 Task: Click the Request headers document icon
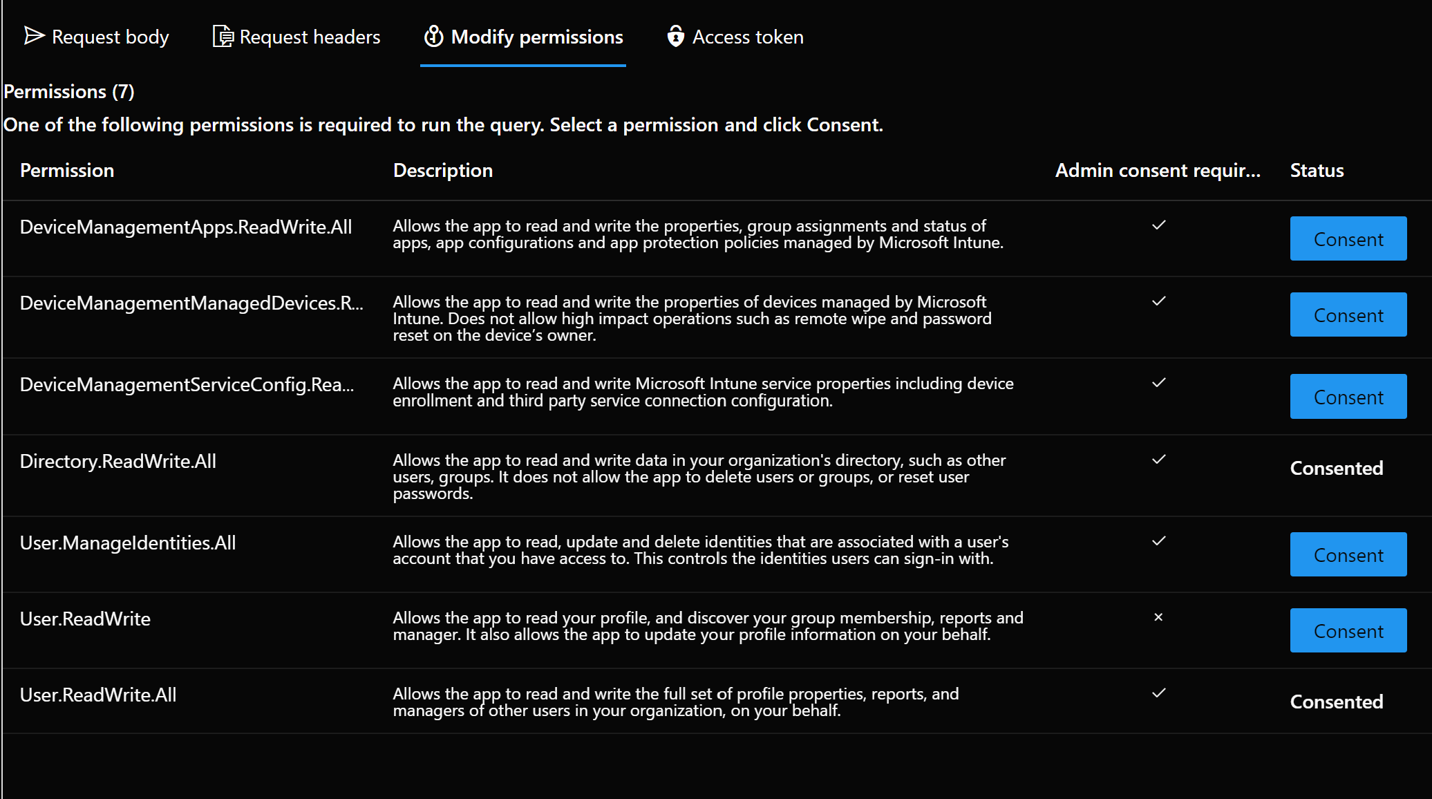[x=222, y=36]
